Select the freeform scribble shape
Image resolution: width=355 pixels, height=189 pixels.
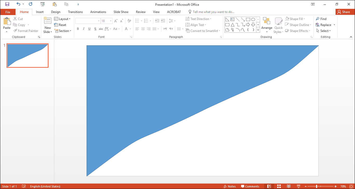pyautogui.click(x=232, y=30)
